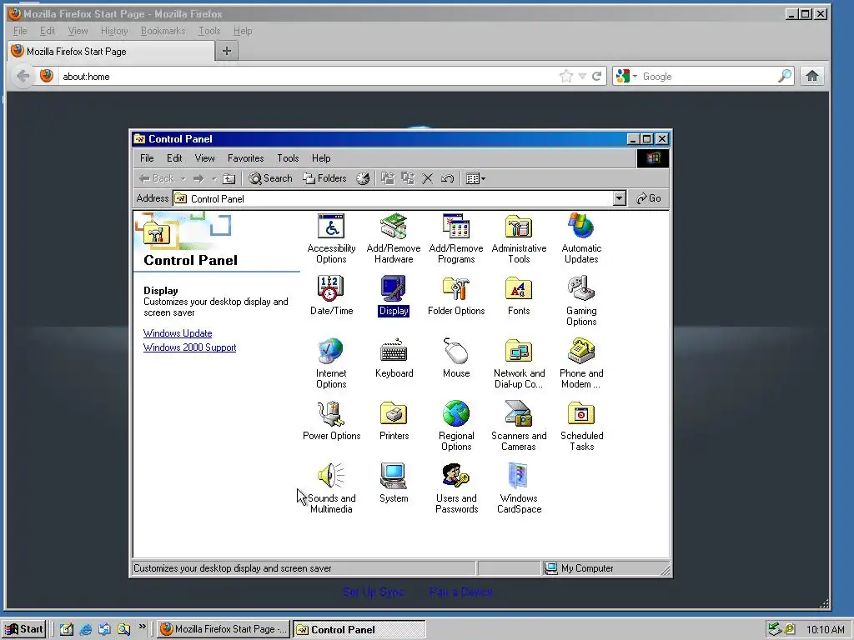Select Mozilla Firefox Start Page tab
Viewport: 854px width, 640px height.
click(x=111, y=51)
